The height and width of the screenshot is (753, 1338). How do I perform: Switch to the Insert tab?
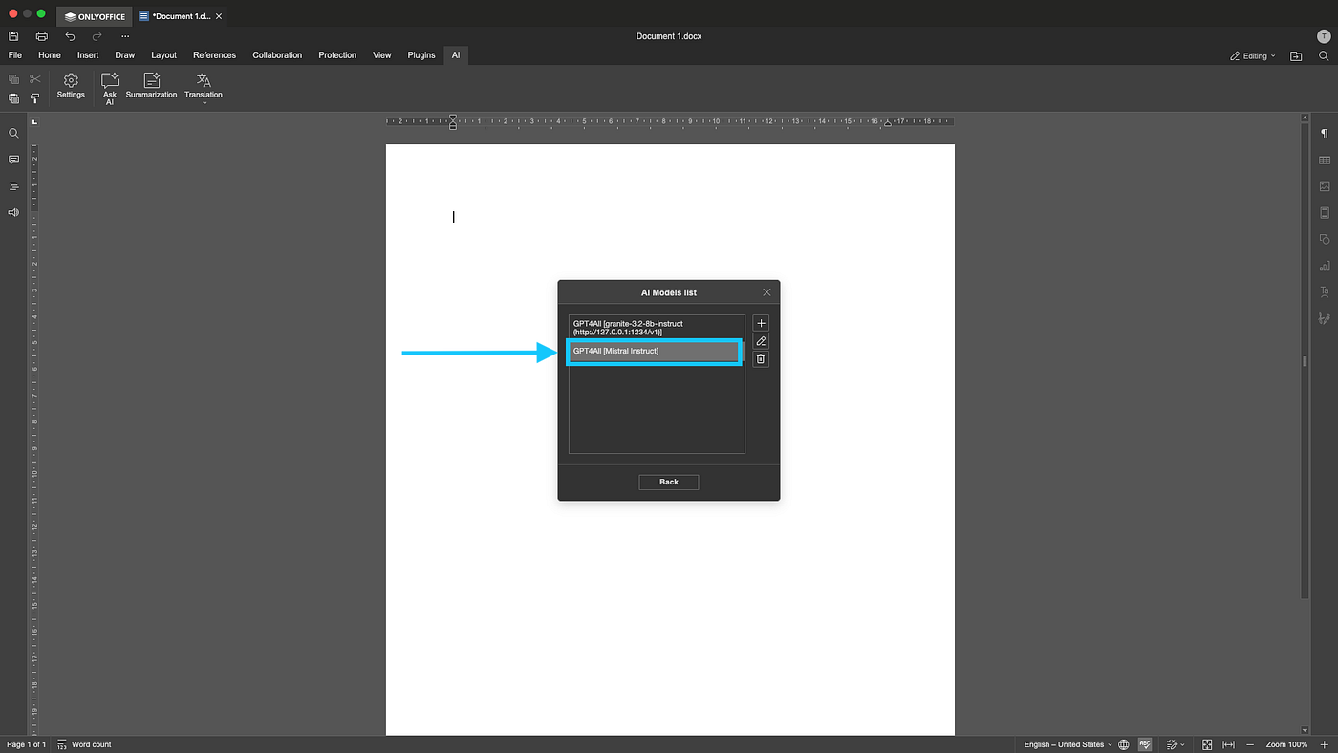(x=88, y=55)
